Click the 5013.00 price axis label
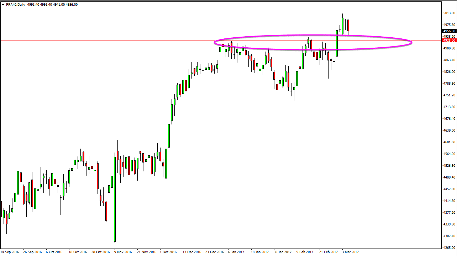Viewport: 457px width, 256px height. (x=450, y=13)
